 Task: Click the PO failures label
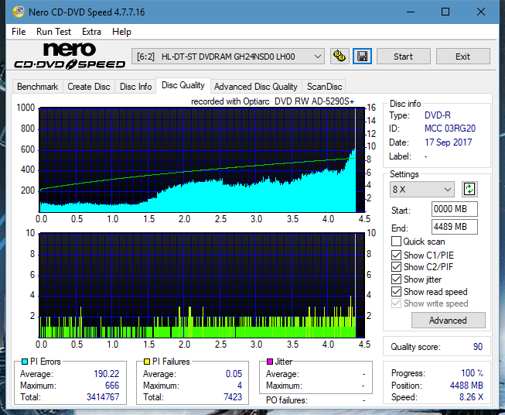coord(287,400)
